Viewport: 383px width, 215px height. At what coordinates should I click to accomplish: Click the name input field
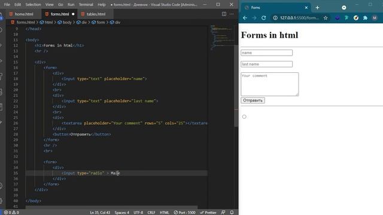click(266, 53)
